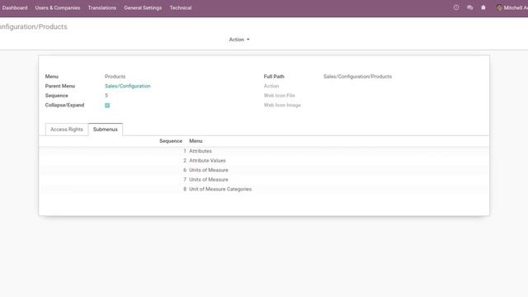Screen dimensions: 528x297
Task: Click the Configuration/Products breadcrumb title
Action: coord(33,26)
